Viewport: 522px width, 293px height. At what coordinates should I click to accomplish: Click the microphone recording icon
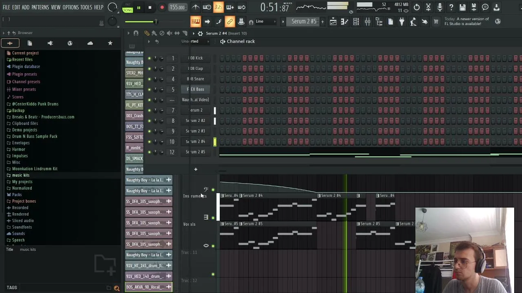pyautogui.click(x=440, y=7)
